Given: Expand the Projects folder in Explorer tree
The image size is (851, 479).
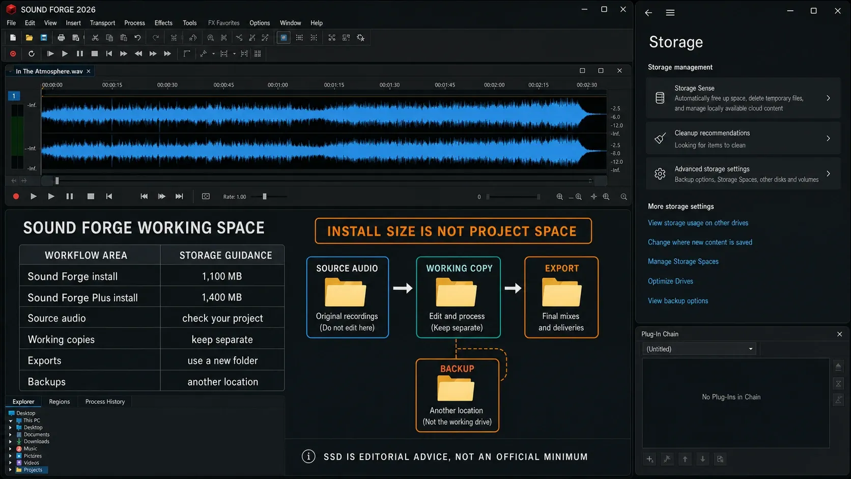Looking at the screenshot, I should tap(11, 470).
